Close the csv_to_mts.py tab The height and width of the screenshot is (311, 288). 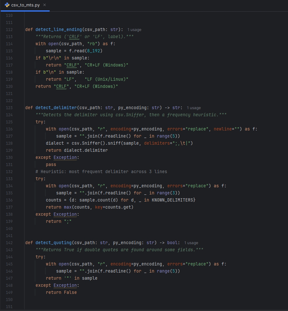[x=44, y=5]
